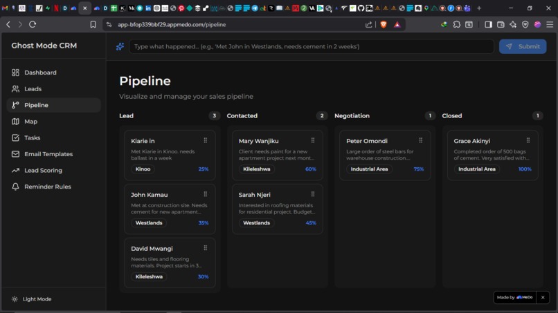The image size is (558, 313).
Task: Open the Gmail tab in tab strip
Action: 5,8
